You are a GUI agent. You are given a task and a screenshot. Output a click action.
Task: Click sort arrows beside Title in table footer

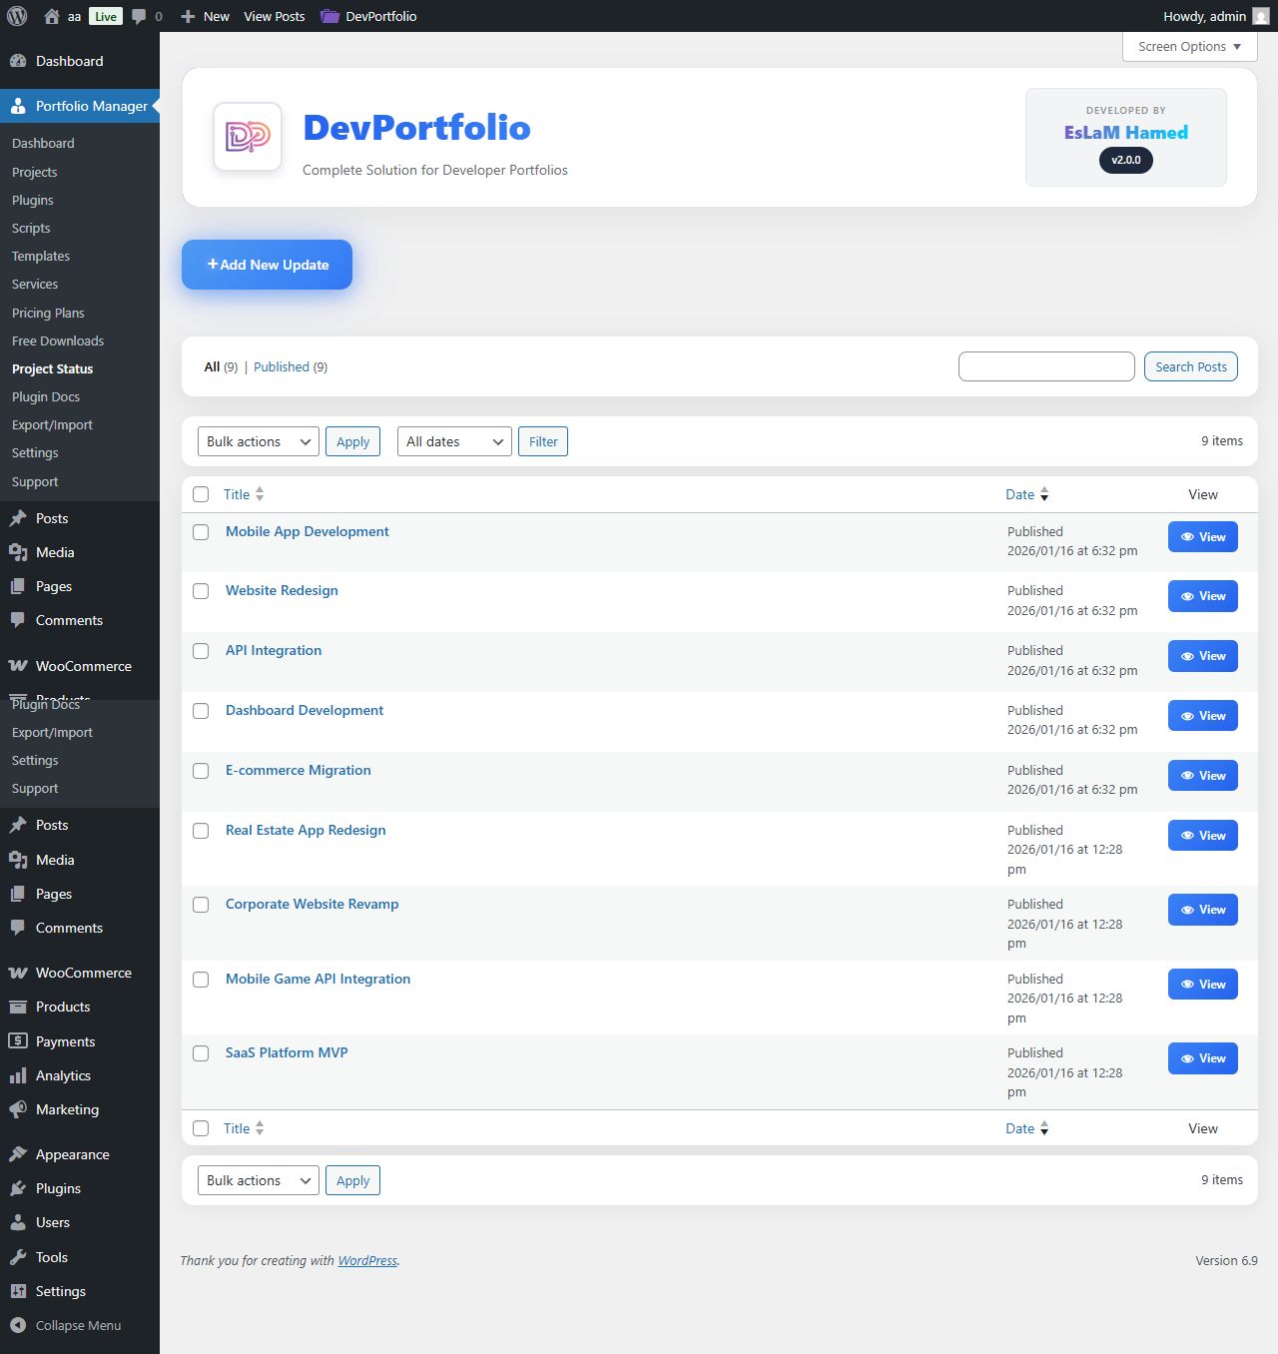click(x=260, y=1128)
